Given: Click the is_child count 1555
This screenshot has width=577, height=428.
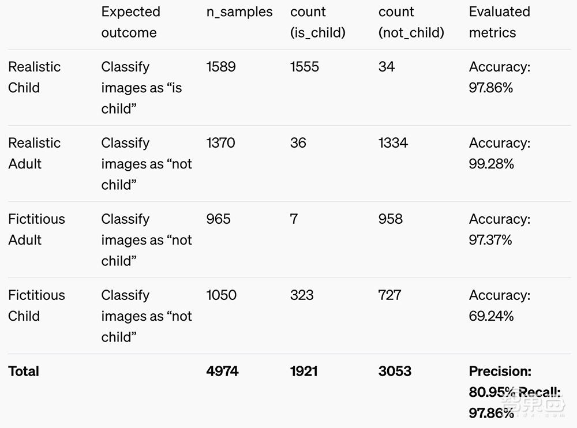Looking at the screenshot, I should (x=305, y=67).
